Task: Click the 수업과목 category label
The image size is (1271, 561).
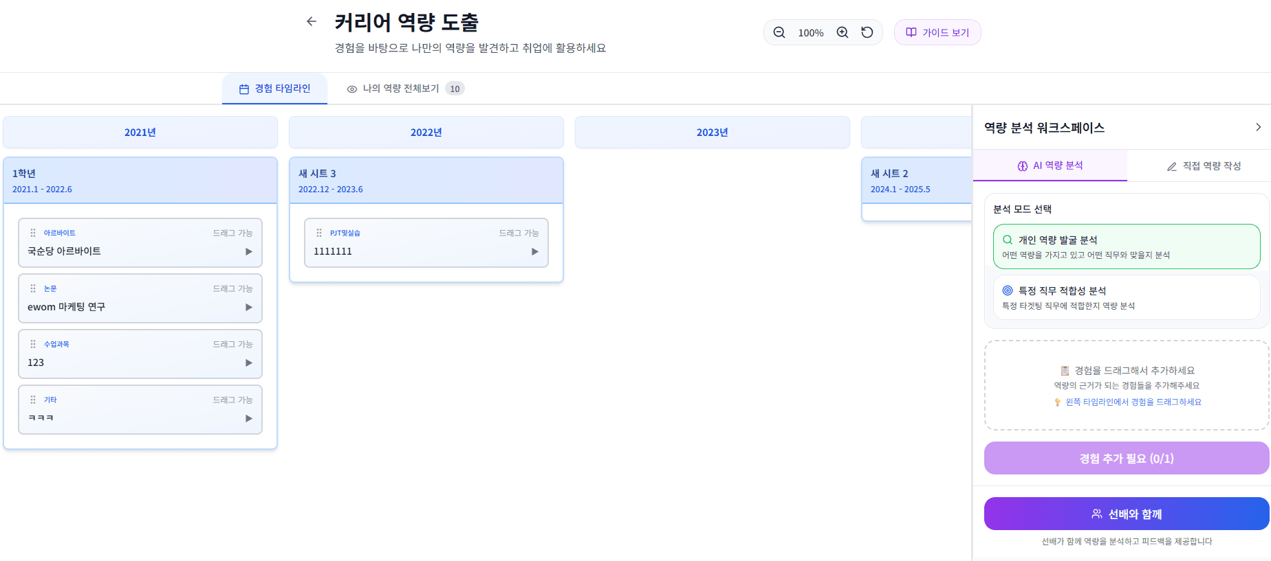Action: click(x=56, y=344)
